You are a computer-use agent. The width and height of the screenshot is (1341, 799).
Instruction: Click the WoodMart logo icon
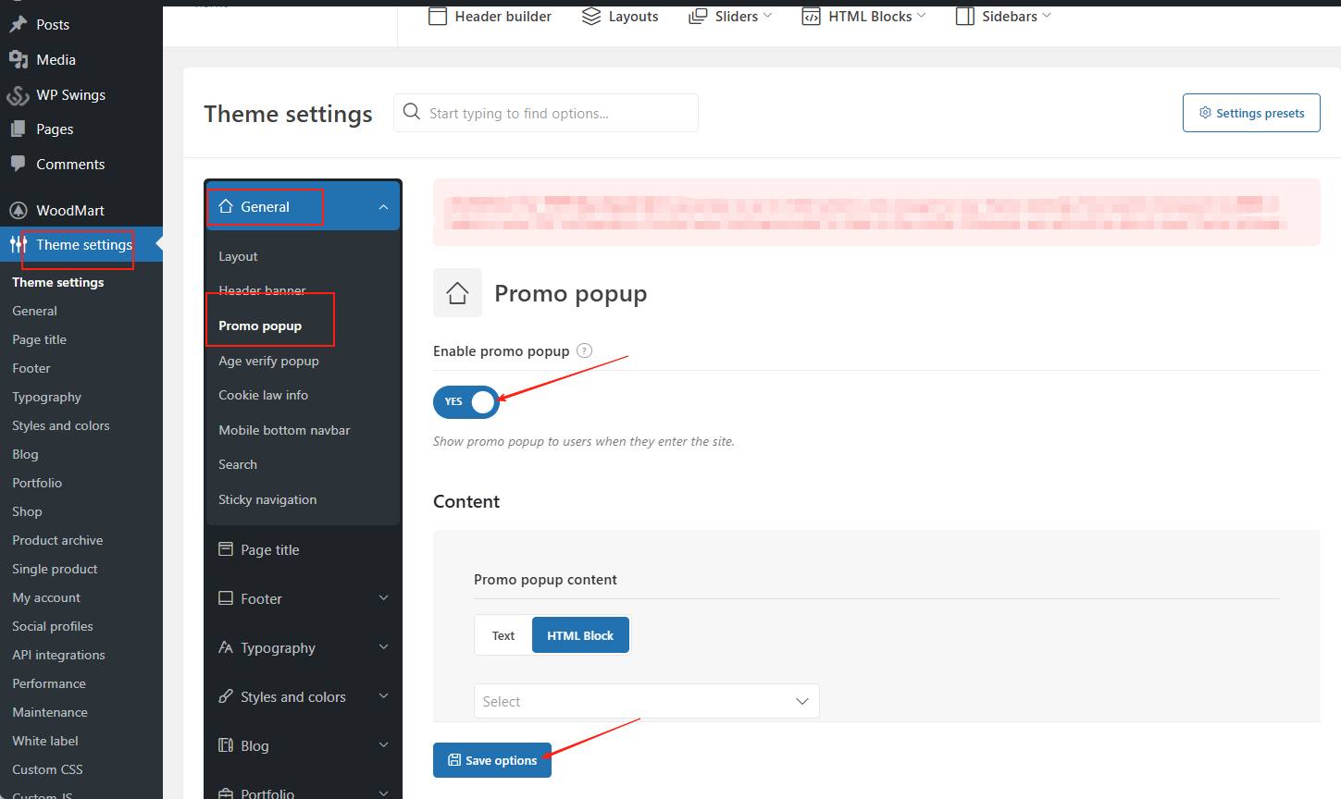[x=18, y=210]
